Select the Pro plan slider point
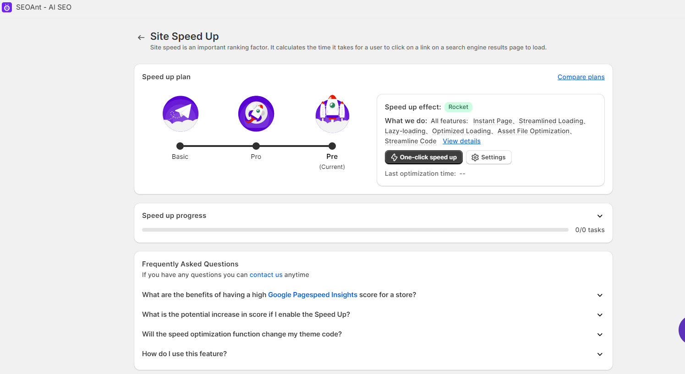Image resolution: width=685 pixels, height=374 pixels. coord(256,146)
